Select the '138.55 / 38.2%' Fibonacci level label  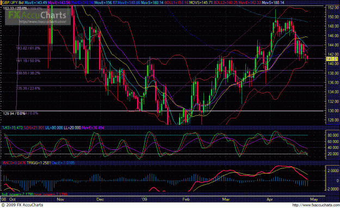28,73
